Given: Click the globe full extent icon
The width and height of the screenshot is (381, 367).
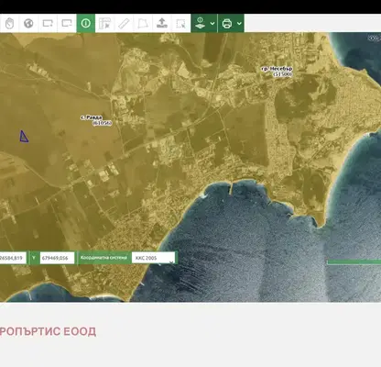Looking at the screenshot, I should click(28, 23).
